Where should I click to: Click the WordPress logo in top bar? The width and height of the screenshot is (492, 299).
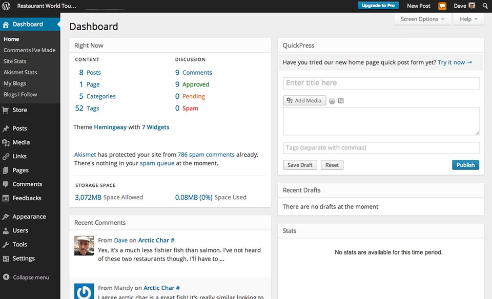[x=7, y=6]
